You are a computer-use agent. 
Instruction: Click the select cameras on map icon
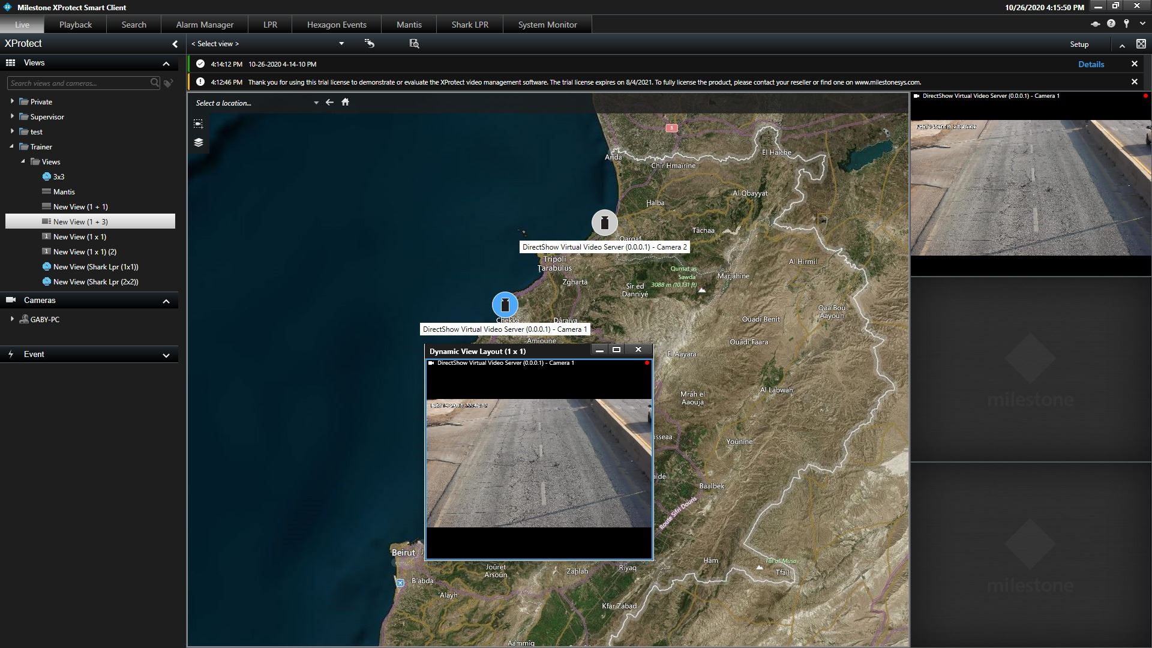pyautogui.click(x=198, y=124)
